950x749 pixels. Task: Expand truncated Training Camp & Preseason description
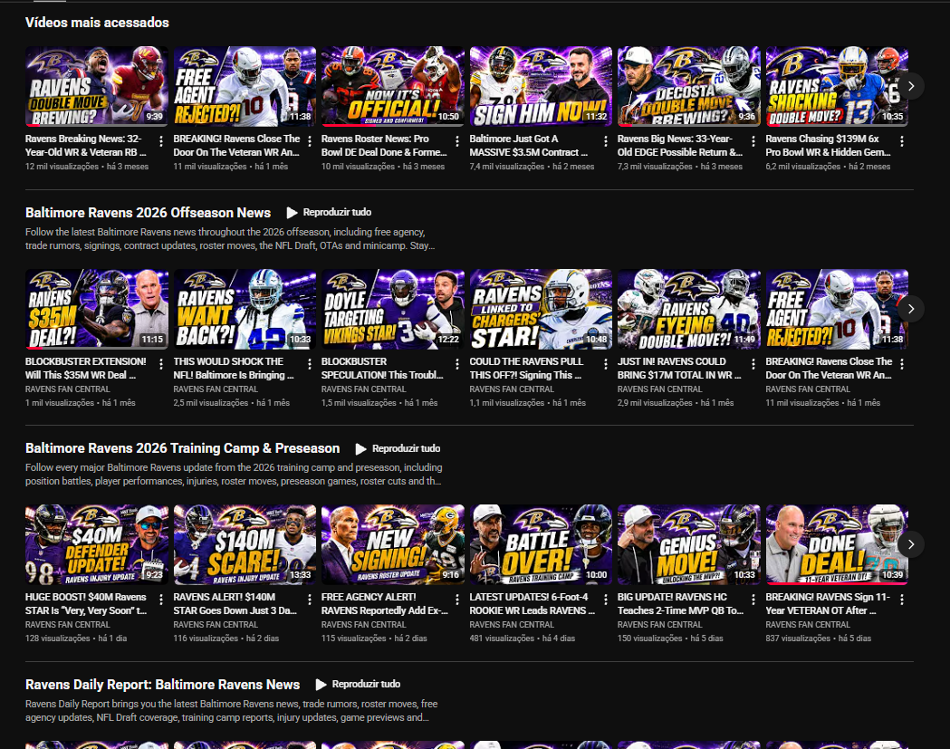tap(234, 475)
